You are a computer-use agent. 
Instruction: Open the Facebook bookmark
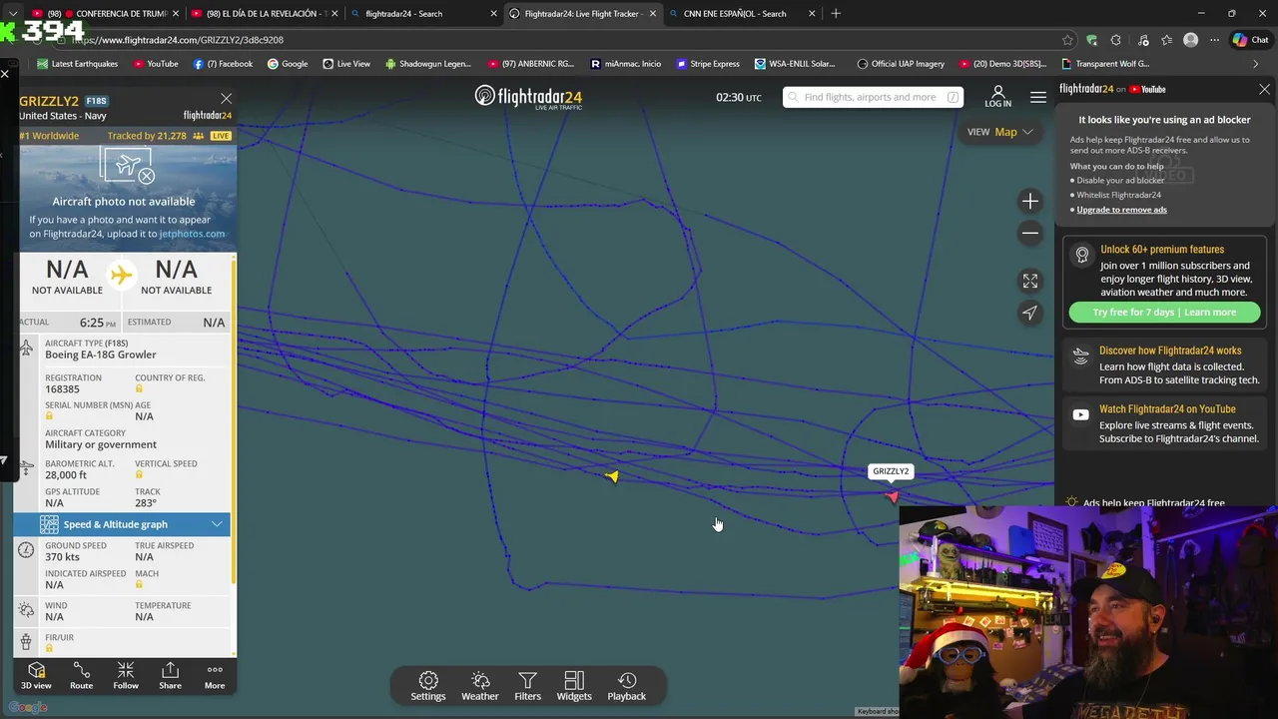[223, 64]
